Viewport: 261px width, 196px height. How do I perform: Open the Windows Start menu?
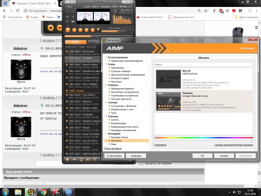5,192
